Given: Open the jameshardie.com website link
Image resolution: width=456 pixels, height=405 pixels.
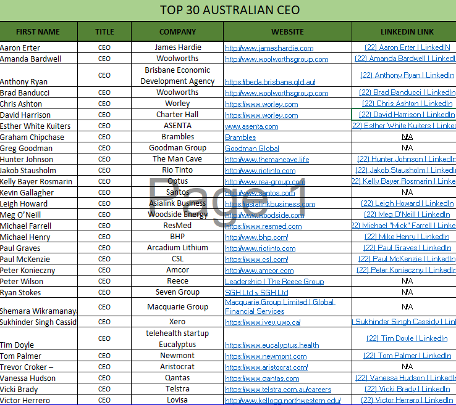Looking at the screenshot, I should [x=269, y=48].
